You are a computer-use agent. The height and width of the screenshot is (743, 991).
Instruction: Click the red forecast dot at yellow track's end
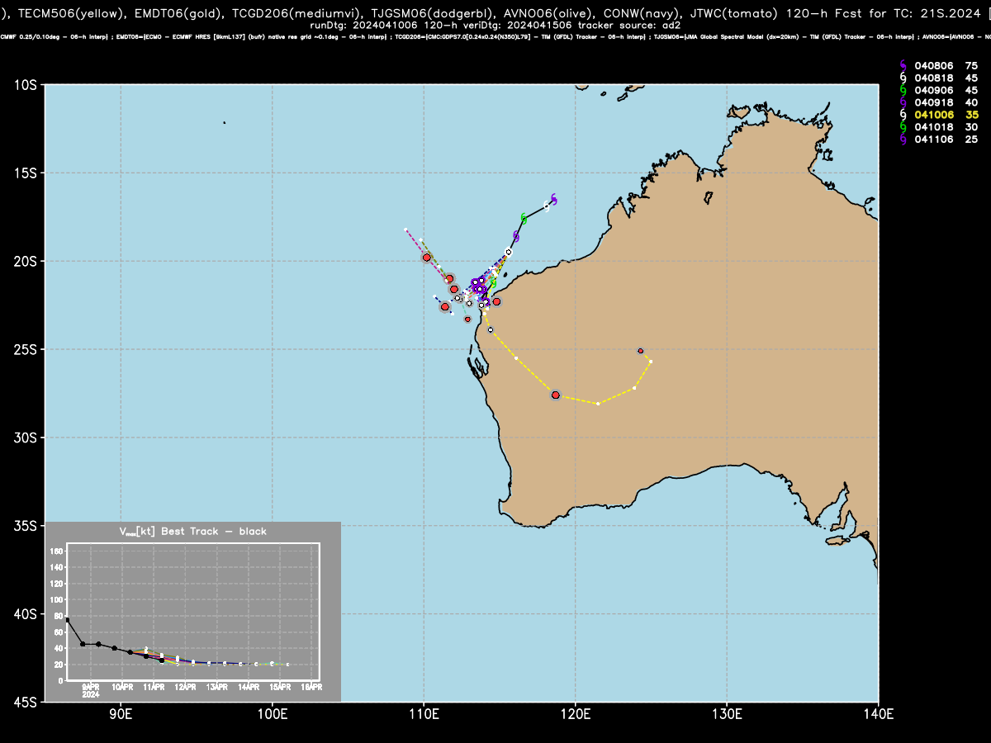coord(640,351)
